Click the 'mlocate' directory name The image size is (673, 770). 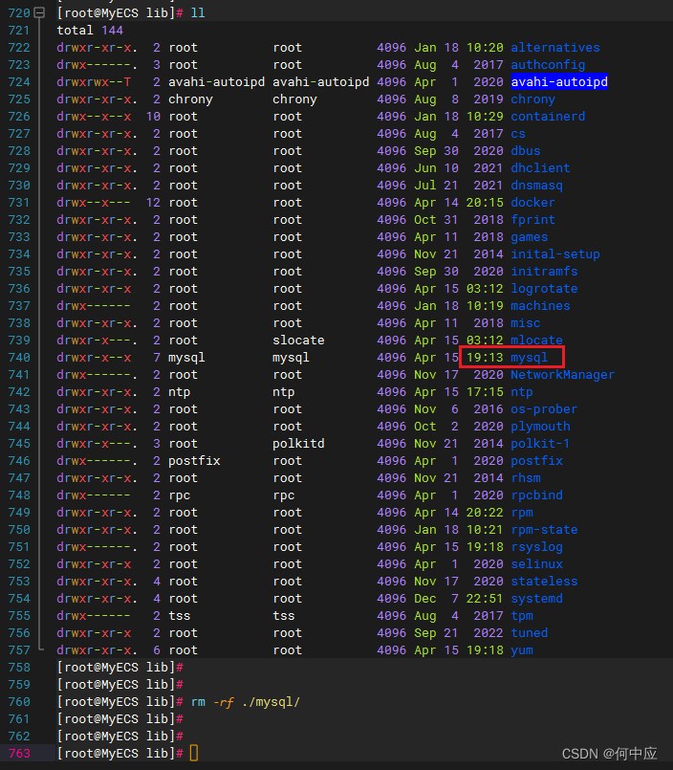[536, 340]
